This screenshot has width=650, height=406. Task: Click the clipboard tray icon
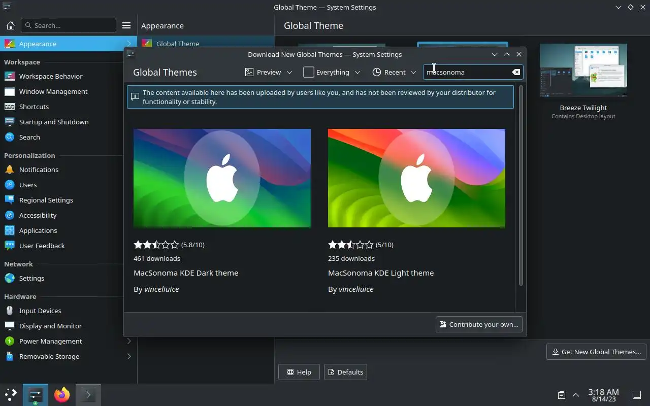562,395
